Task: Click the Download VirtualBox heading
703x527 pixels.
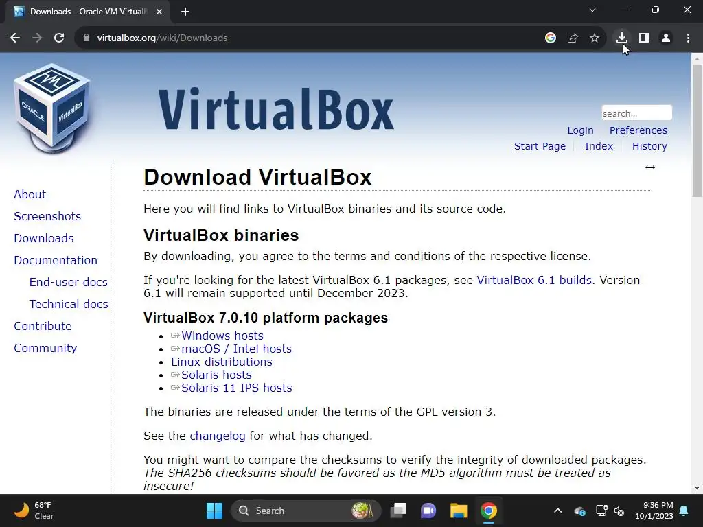Action: point(257,177)
